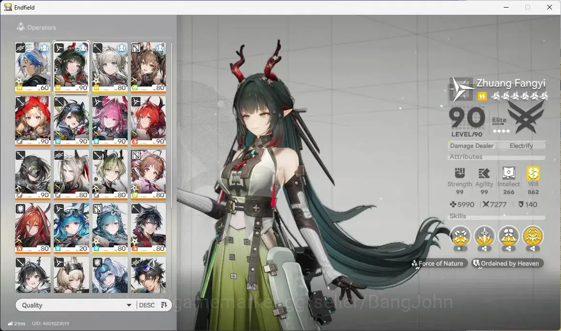The height and width of the screenshot is (331, 561).
Task: Click the Damage Dealer tag
Action: pos(471,146)
